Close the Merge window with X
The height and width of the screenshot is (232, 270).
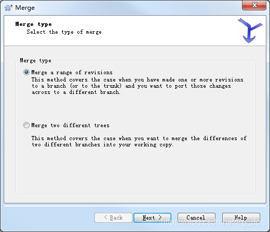point(254,5)
